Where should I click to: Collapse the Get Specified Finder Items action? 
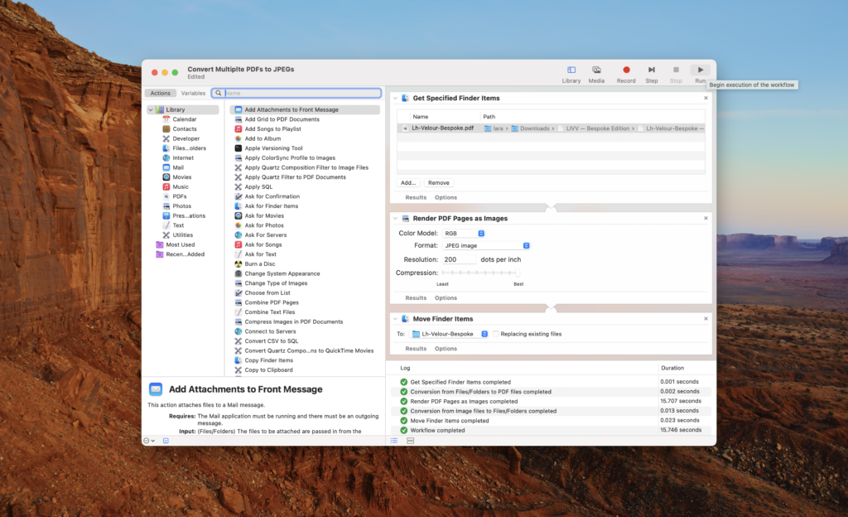[x=395, y=99]
